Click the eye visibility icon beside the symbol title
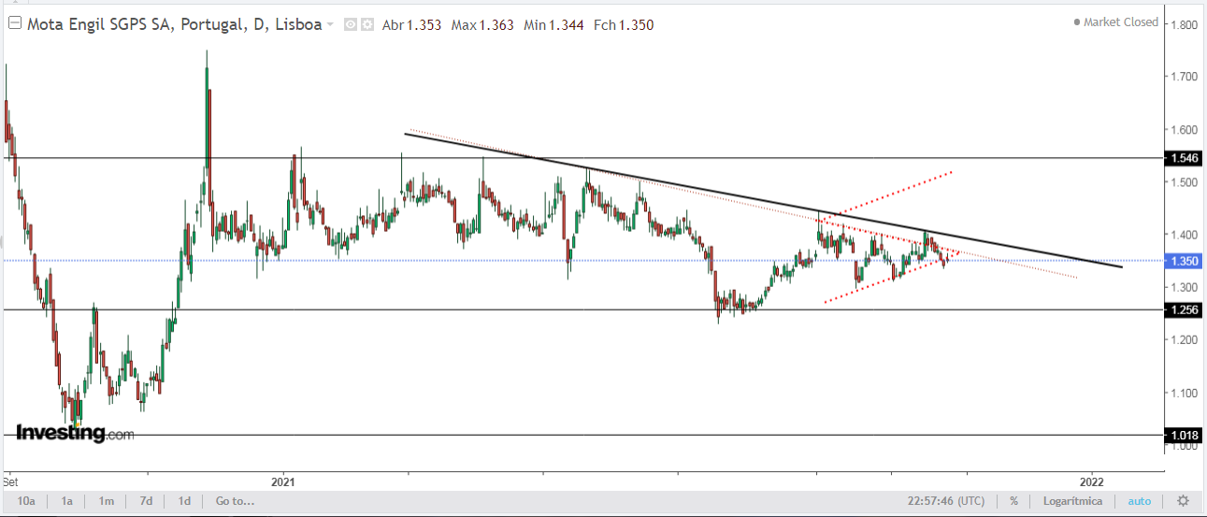Viewport: 1207px width, 517px height. (351, 25)
